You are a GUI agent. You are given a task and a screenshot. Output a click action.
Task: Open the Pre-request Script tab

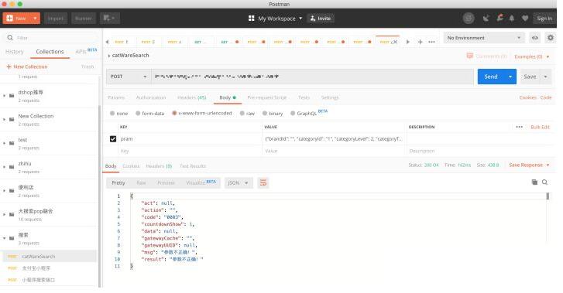[x=266, y=97]
